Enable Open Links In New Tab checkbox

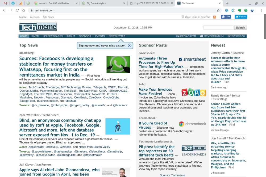tap(183, 17)
